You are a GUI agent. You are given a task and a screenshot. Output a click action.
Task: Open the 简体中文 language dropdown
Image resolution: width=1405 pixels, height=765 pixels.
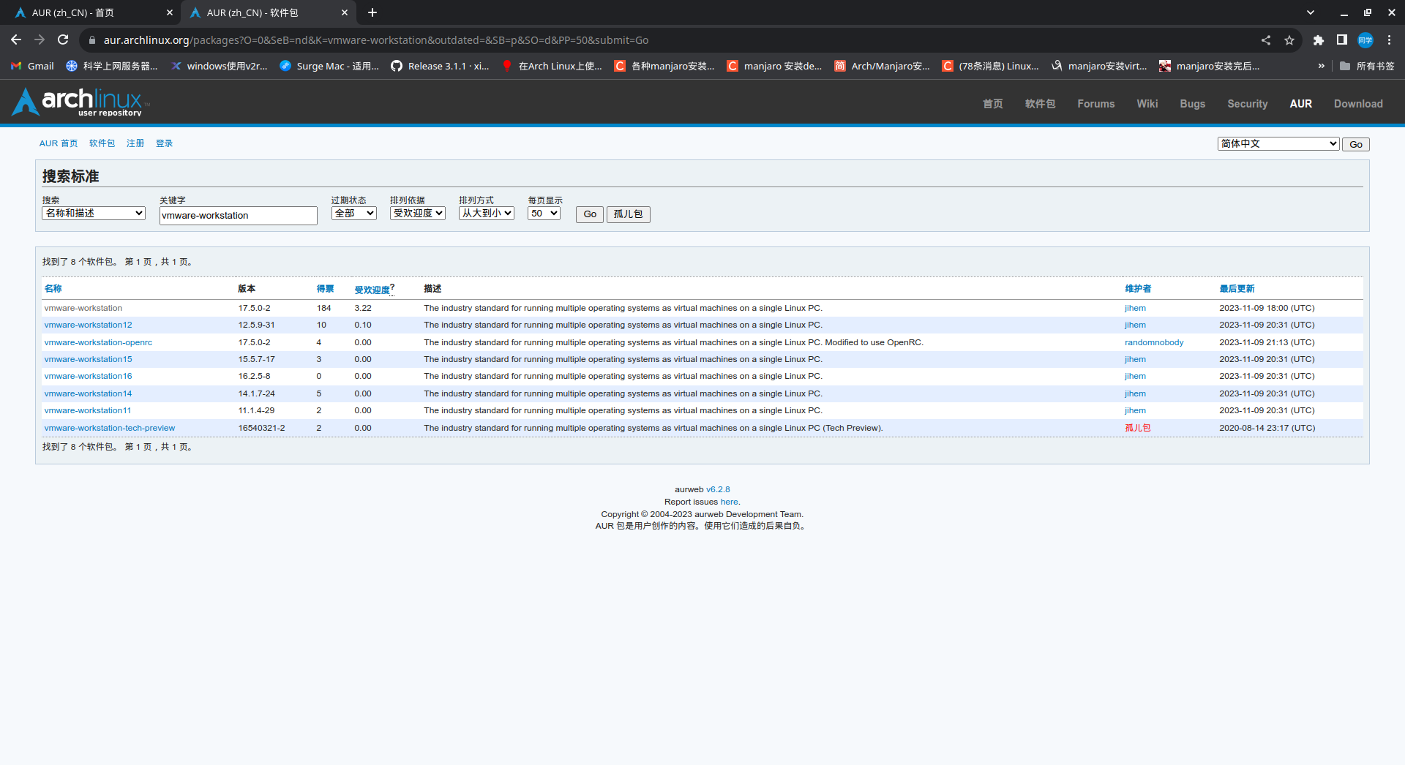1278,144
